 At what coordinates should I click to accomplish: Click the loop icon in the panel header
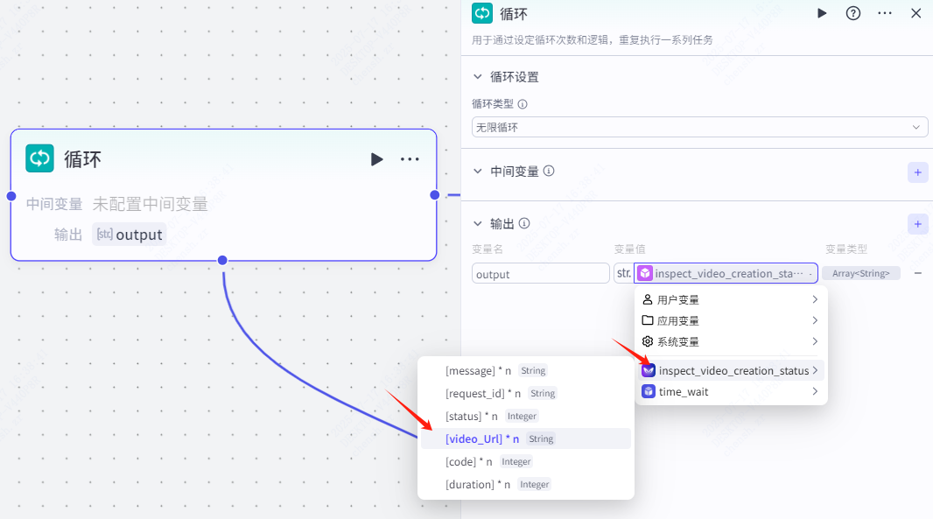tap(482, 13)
